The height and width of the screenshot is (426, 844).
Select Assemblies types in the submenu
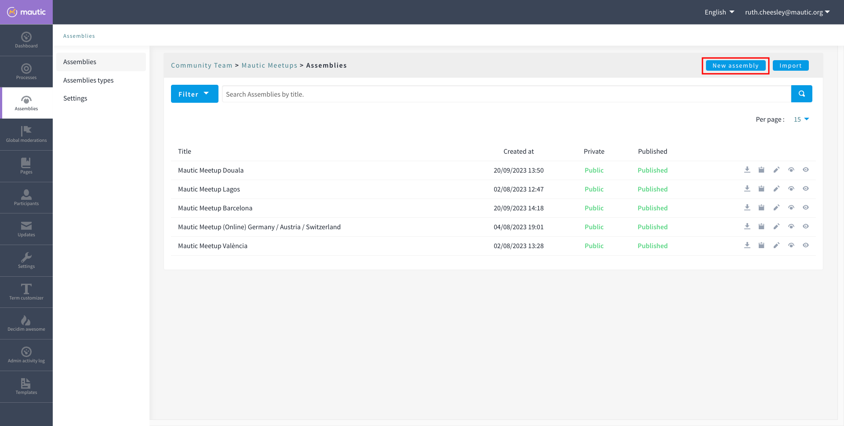[88, 80]
